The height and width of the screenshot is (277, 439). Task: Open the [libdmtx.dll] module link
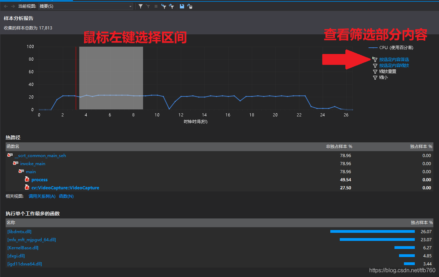pyautogui.click(x=19, y=232)
